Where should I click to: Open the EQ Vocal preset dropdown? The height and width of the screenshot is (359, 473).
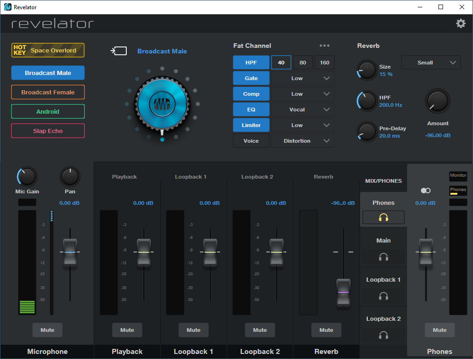pyautogui.click(x=302, y=110)
